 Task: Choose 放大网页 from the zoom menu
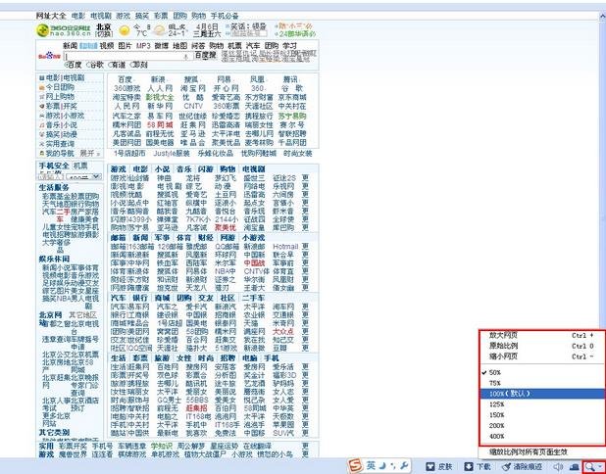(542, 335)
